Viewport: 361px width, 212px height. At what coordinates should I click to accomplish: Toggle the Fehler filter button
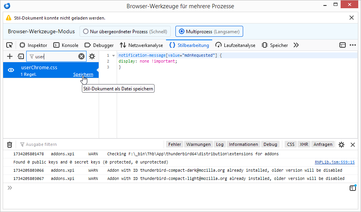[175, 144]
